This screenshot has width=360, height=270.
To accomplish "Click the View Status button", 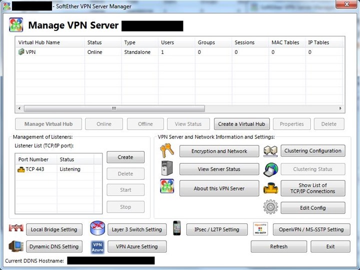I will pyautogui.click(x=188, y=124).
